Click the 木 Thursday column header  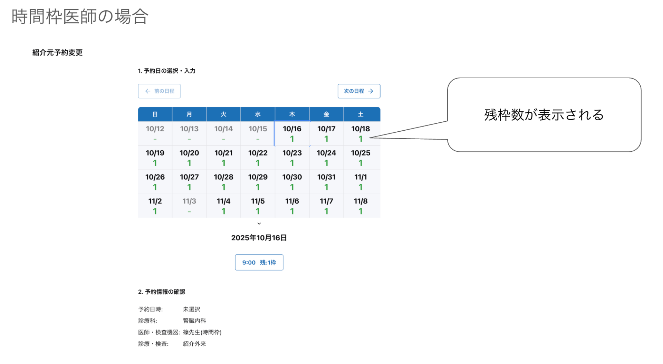point(292,114)
